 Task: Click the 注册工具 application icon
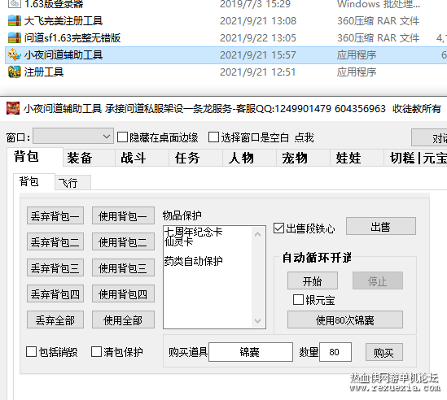click(x=15, y=72)
